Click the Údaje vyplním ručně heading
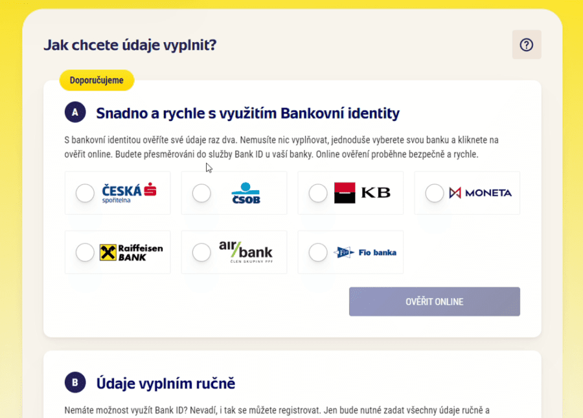This screenshot has width=583, height=418. 165,384
